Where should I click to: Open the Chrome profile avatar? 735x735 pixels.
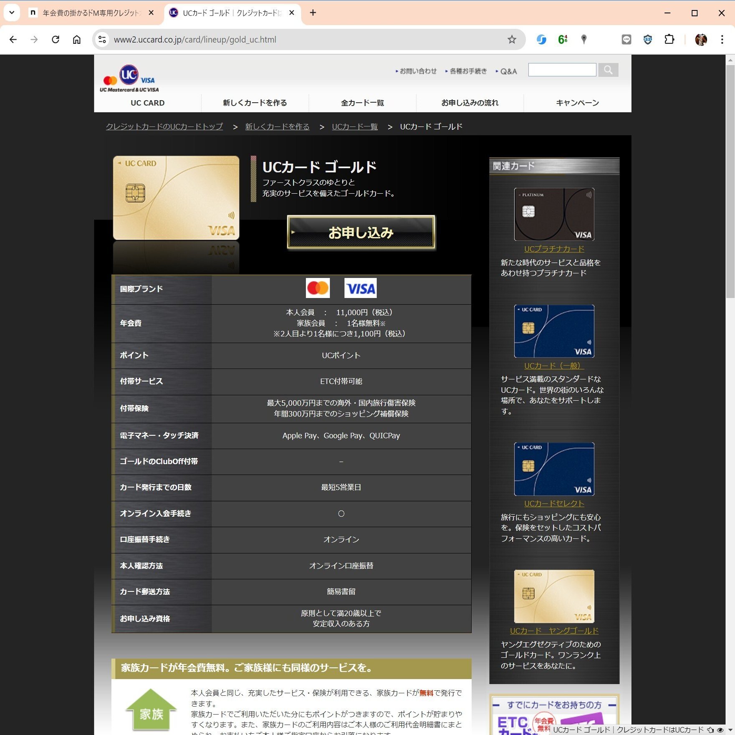tap(701, 40)
